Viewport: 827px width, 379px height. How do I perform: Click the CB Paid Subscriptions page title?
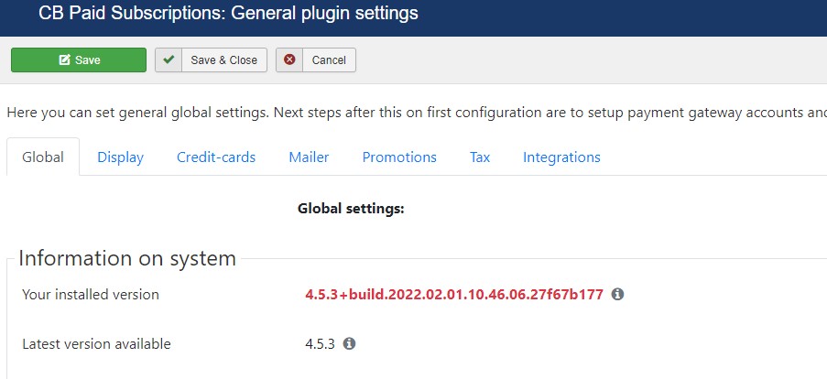coord(228,13)
